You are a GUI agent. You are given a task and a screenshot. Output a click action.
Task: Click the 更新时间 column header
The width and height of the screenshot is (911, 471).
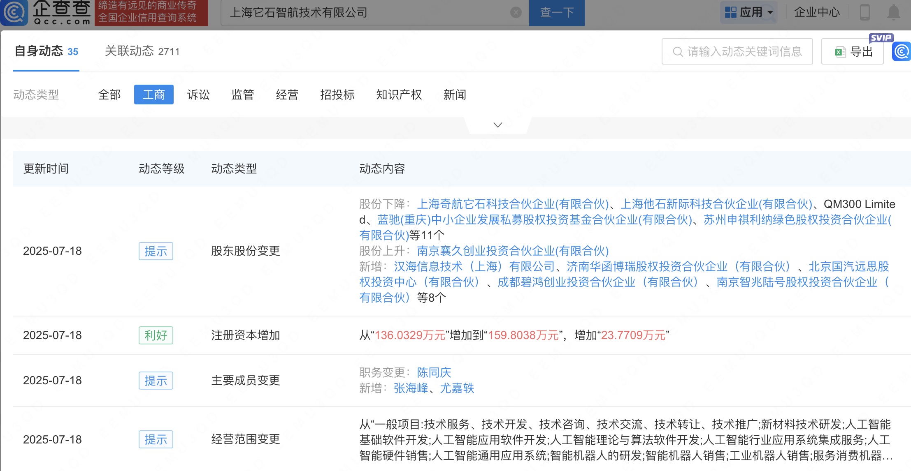[x=46, y=169]
